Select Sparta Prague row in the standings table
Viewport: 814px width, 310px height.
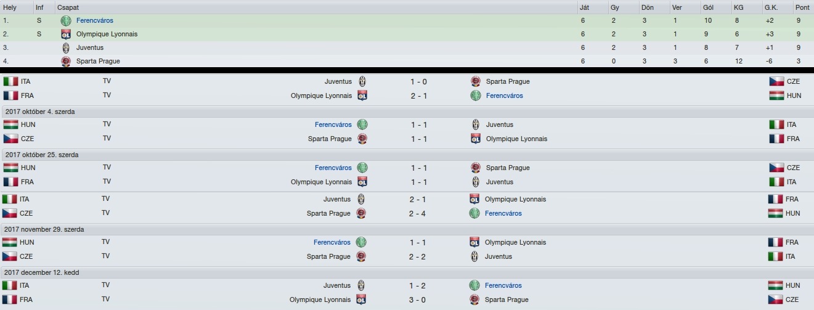[x=407, y=61]
